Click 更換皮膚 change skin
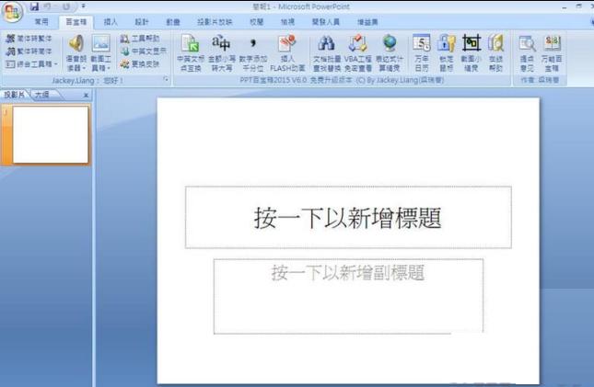This screenshot has width=594, height=387. pos(139,64)
